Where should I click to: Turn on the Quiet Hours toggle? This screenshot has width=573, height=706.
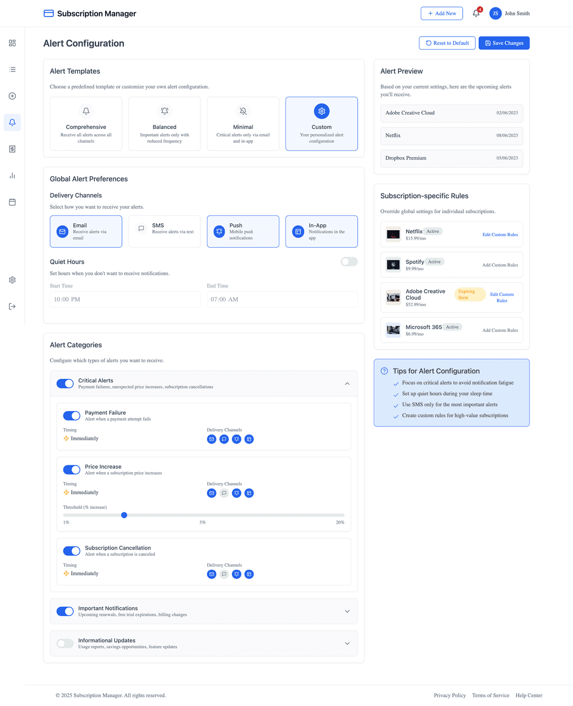pos(349,262)
